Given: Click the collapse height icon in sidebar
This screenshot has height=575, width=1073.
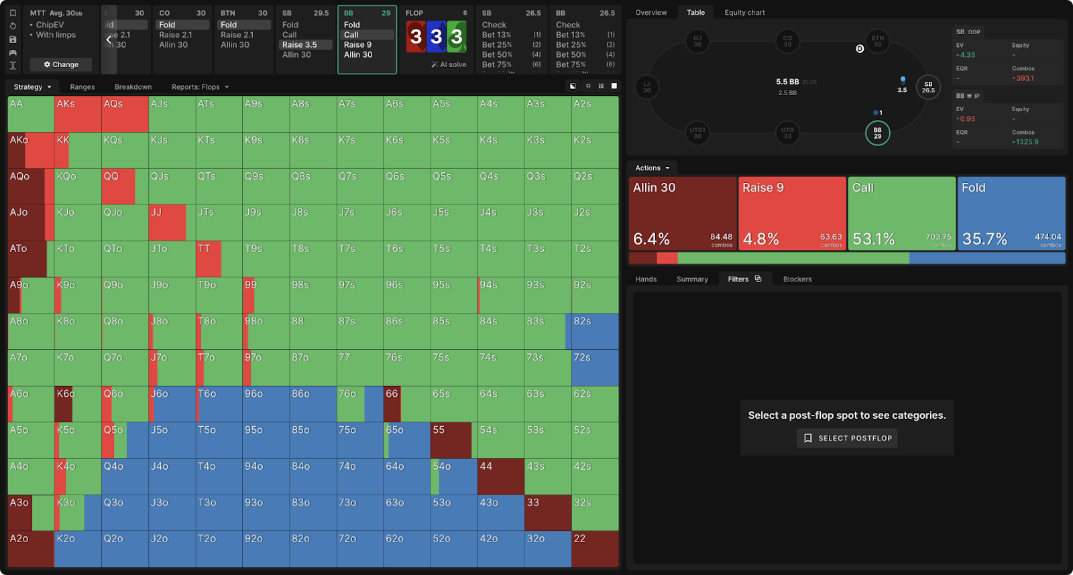Looking at the screenshot, I should [x=13, y=65].
